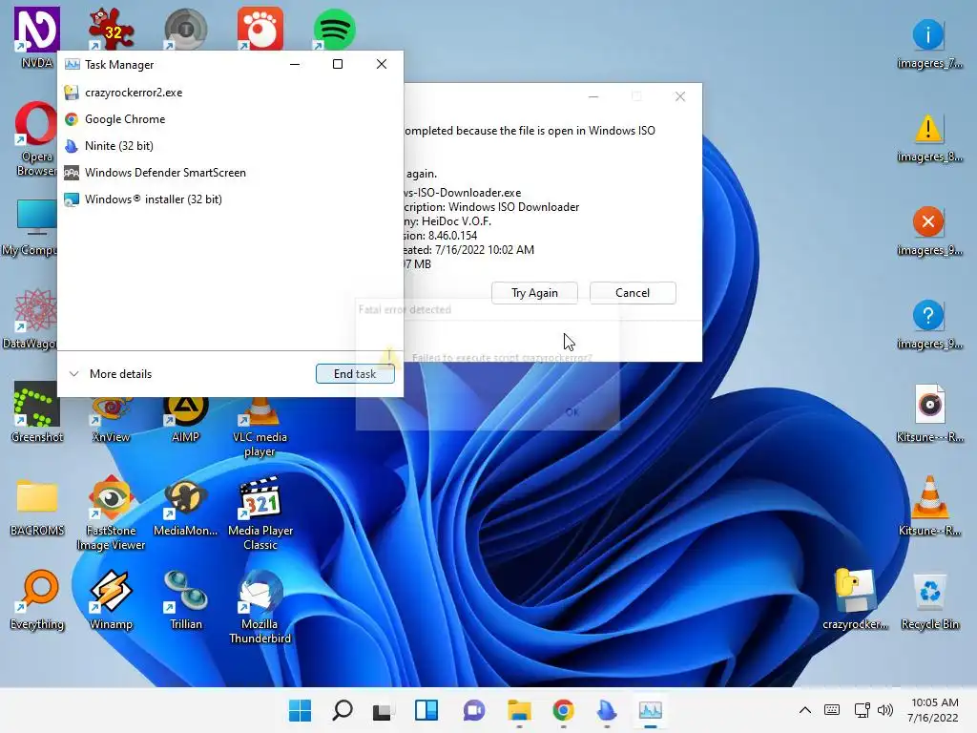Select Windows installer (32 bit) process
The width and height of the screenshot is (977, 733).
230,199
